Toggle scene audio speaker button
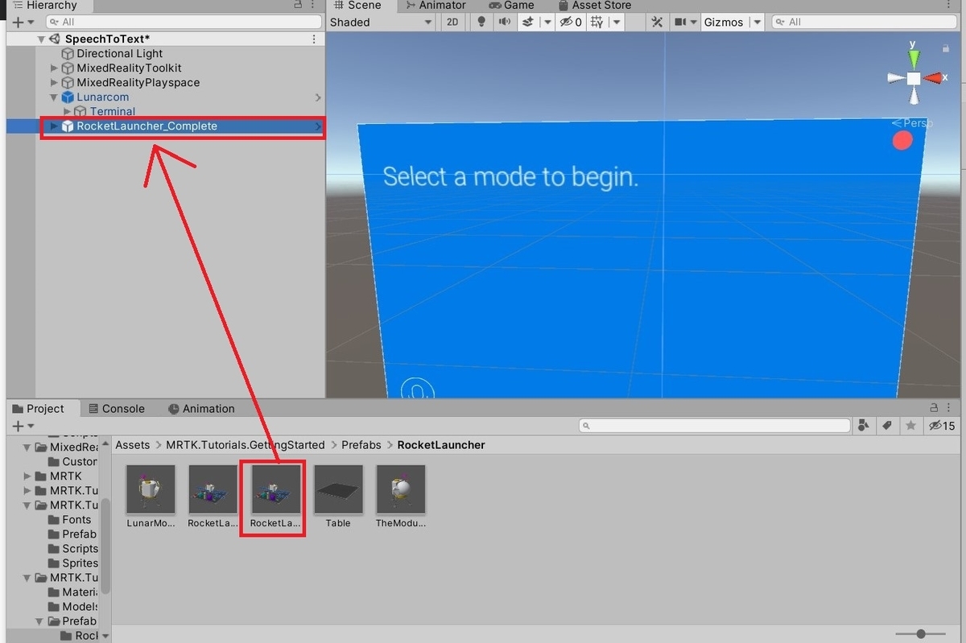This screenshot has width=966, height=643. [x=505, y=23]
